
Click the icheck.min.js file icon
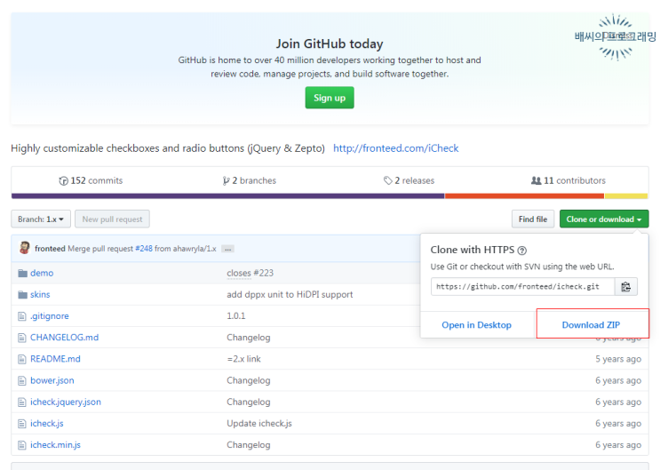[22, 445]
